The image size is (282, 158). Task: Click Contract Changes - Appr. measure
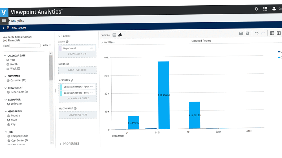tap(78, 87)
